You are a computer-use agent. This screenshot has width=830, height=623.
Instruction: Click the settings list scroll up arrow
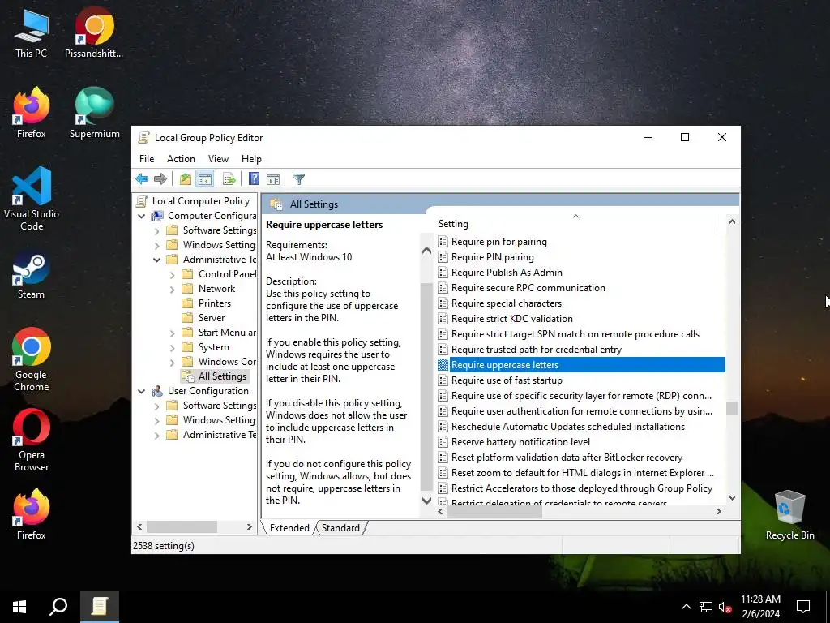(x=732, y=222)
